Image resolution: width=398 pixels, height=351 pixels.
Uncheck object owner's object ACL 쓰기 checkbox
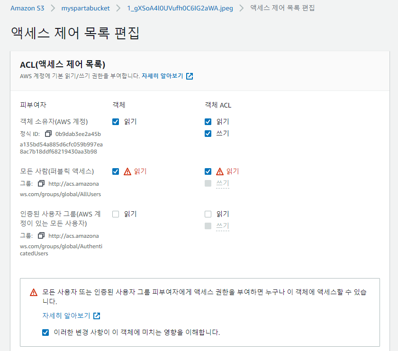208,134
